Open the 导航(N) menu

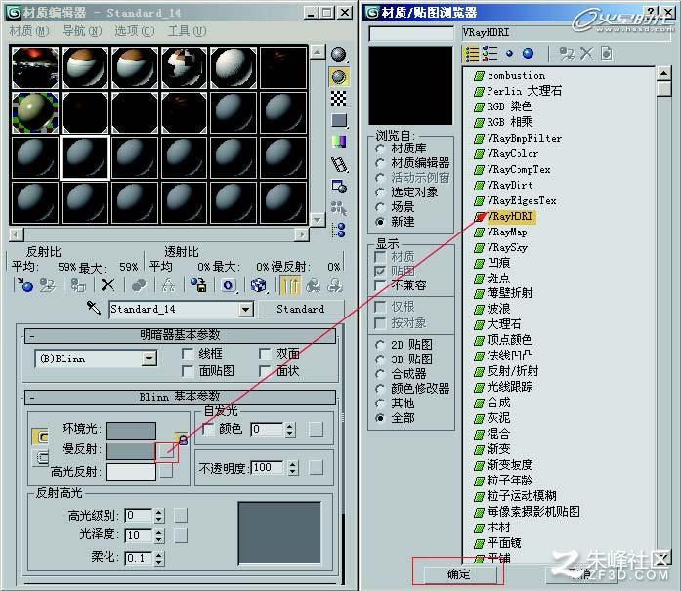[x=82, y=31]
